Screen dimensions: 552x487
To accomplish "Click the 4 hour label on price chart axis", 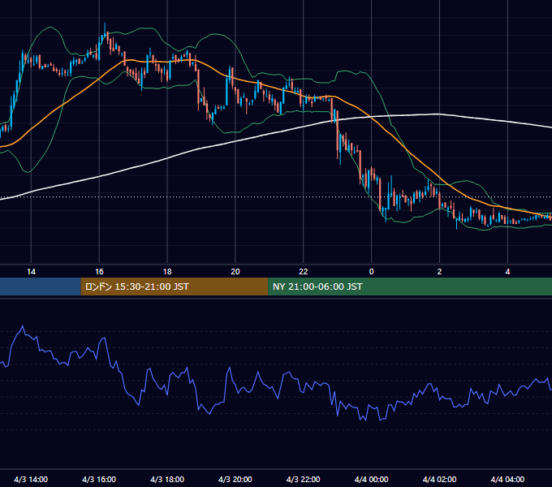I will (x=507, y=272).
